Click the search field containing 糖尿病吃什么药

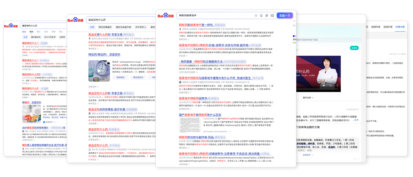(x=43, y=26)
